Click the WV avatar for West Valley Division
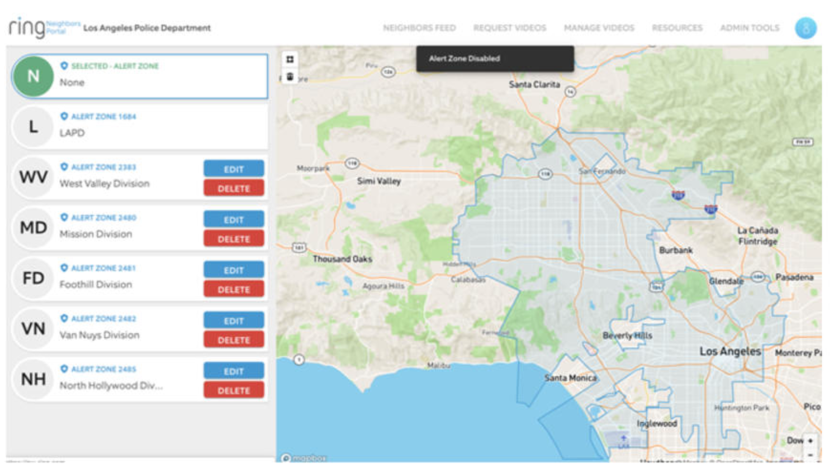This screenshot has height=469, width=834. click(x=34, y=178)
